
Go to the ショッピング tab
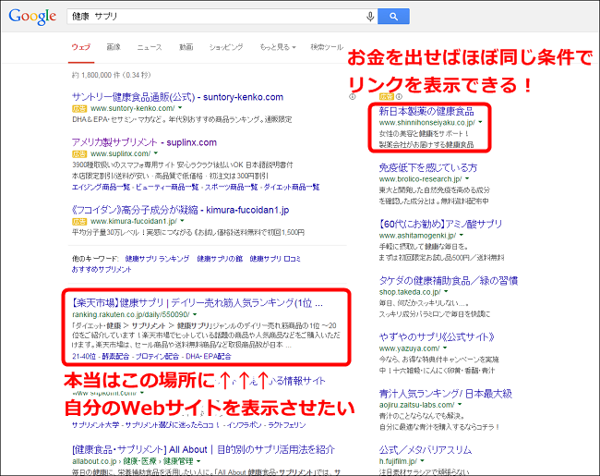(x=226, y=47)
